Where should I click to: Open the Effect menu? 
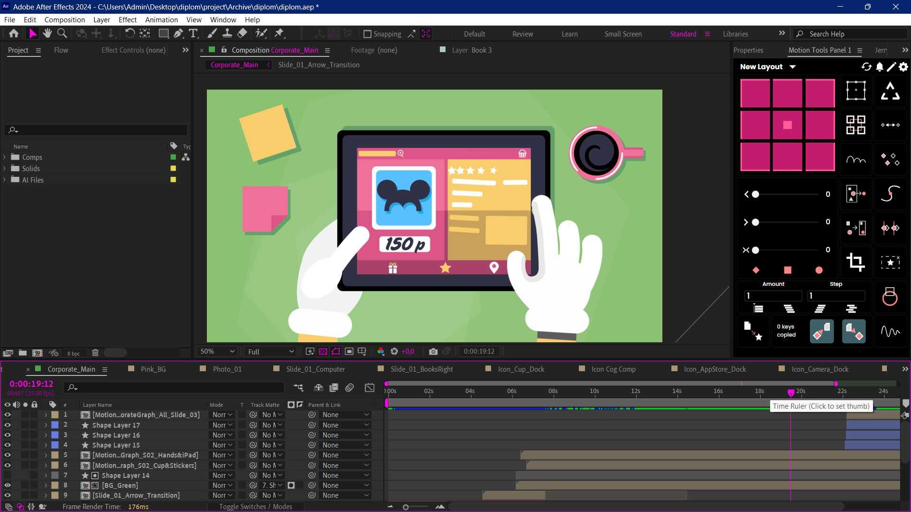pyautogui.click(x=127, y=20)
